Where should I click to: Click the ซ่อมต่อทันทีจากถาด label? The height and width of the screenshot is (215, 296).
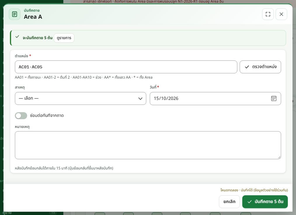(x=47, y=115)
